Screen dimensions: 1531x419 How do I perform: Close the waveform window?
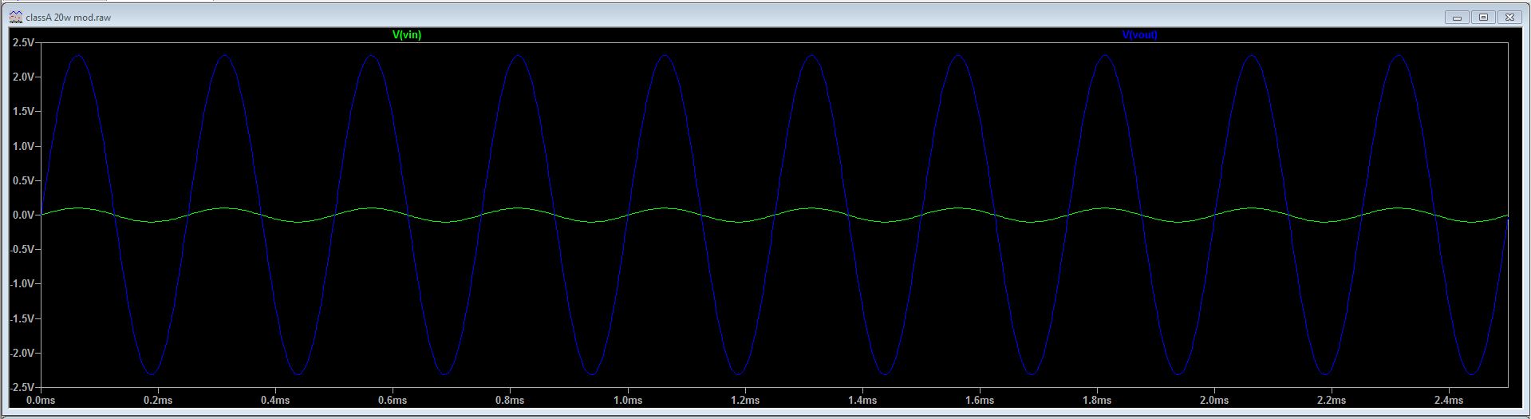point(1509,17)
